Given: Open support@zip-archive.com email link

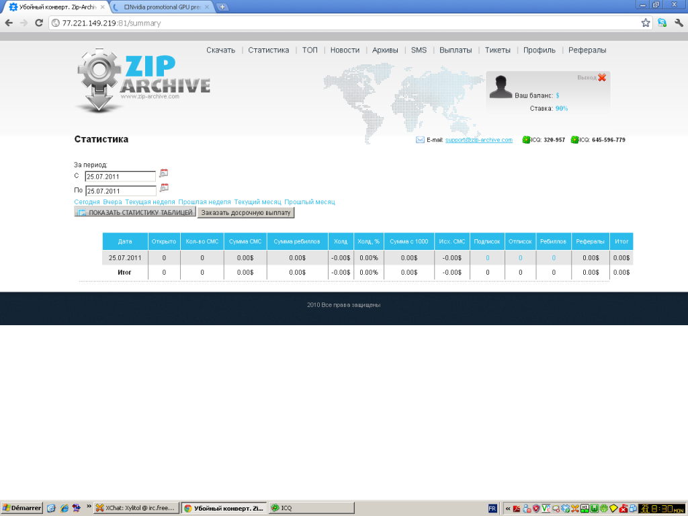Looking at the screenshot, I should [x=478, y=140].
